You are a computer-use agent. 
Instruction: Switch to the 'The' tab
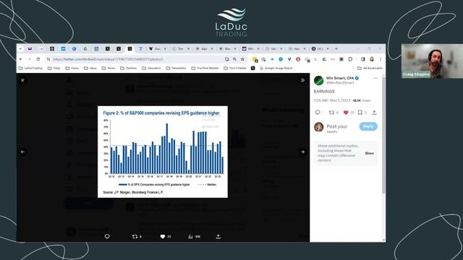(182, 48)
